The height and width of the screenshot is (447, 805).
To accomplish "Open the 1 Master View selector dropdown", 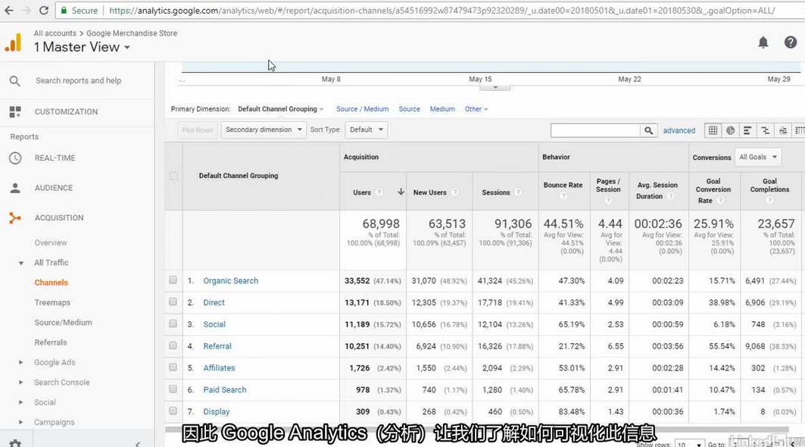I will (82, 47).
